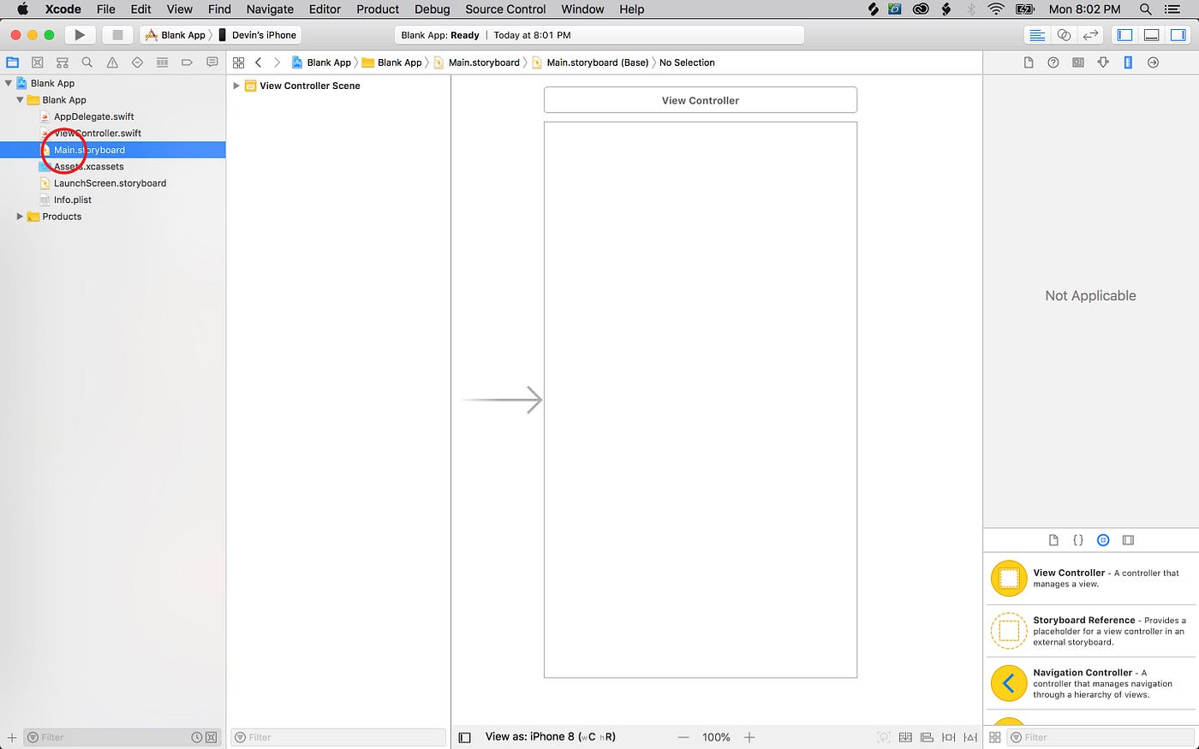Toggle the Utilities panel visibility
The width and height of the screenshot is (1199, 749).
(1178, 35)
